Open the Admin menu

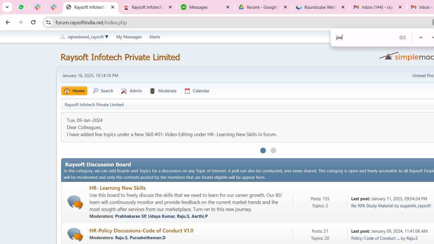point(131,91)
